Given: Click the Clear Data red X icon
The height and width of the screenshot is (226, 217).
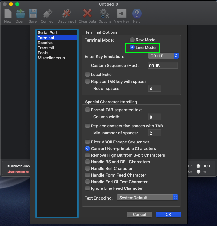Looking at the screenshot, I should pos(87,14).
